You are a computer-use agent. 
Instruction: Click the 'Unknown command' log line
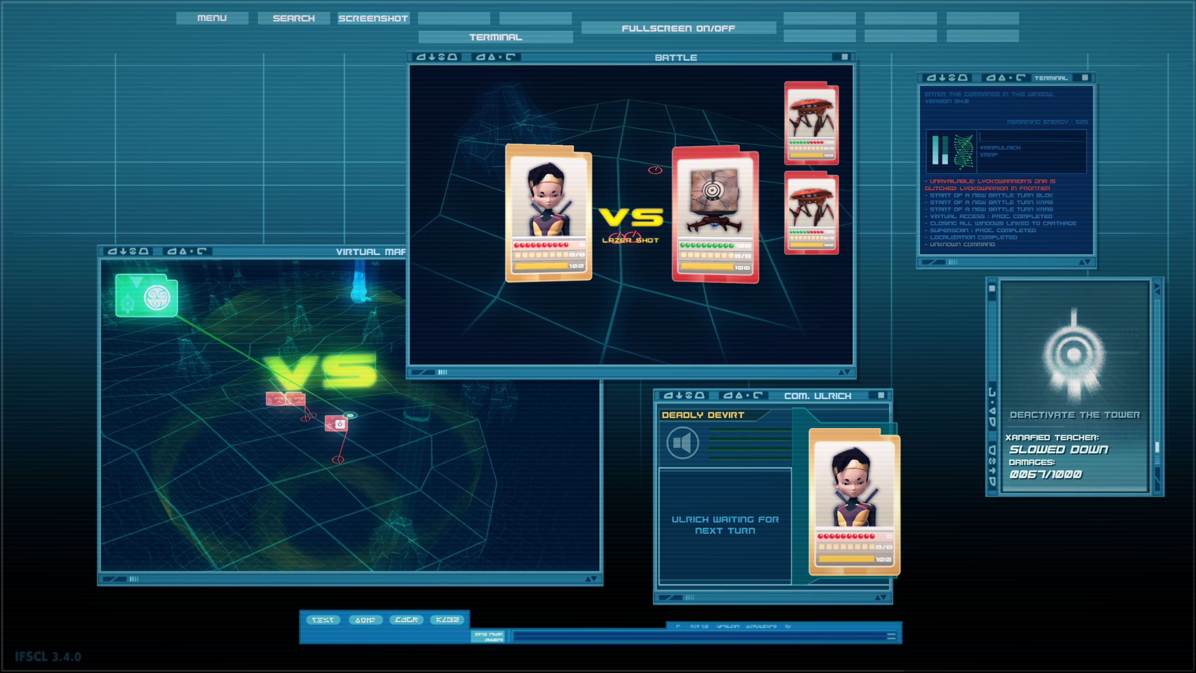click(x=960, y=244)
